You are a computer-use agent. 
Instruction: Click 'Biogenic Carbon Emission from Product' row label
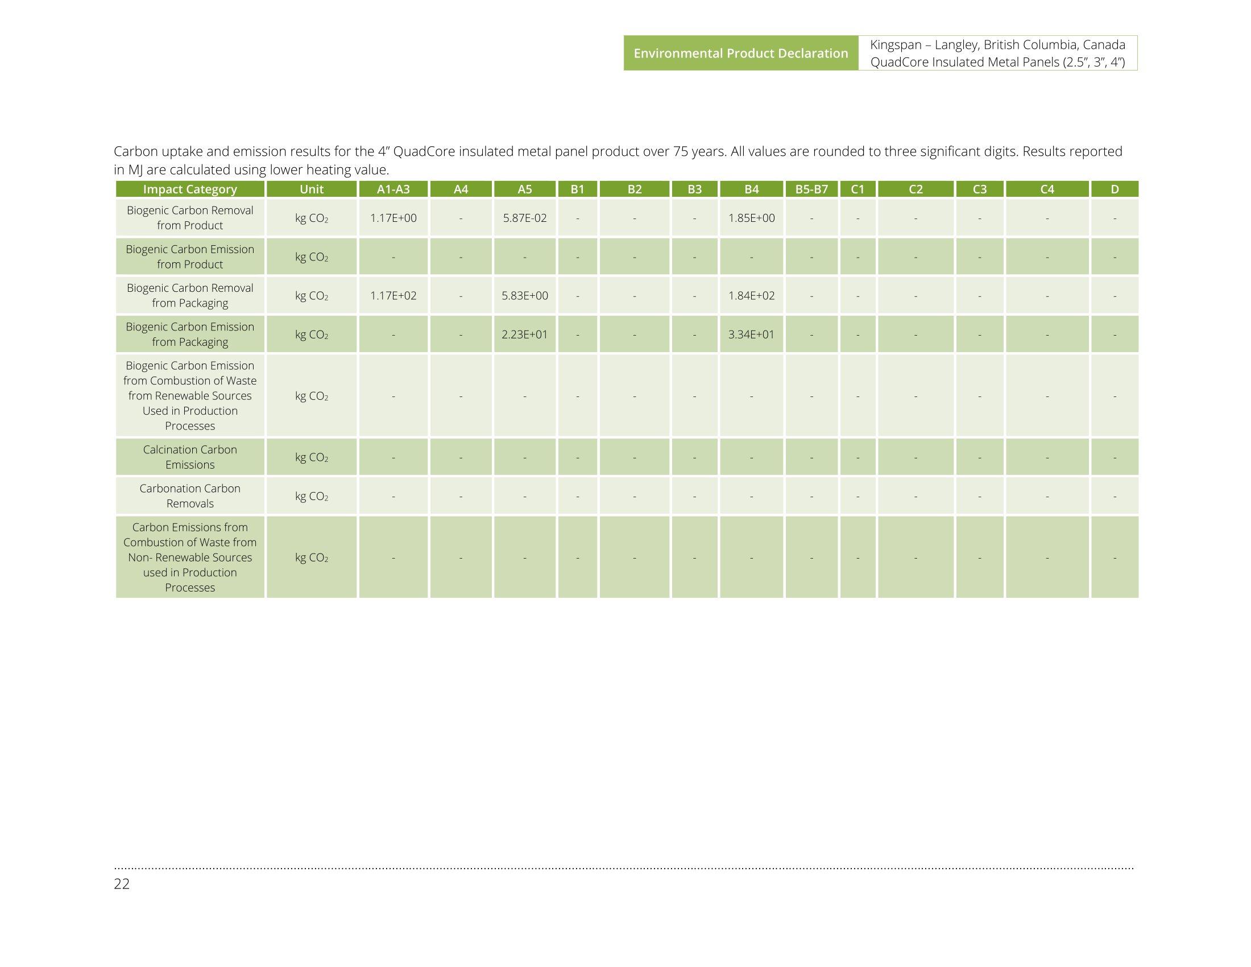pos(190,257)
